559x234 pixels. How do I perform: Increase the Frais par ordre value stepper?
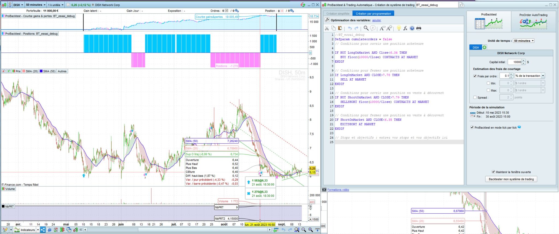tap(511, 75)
